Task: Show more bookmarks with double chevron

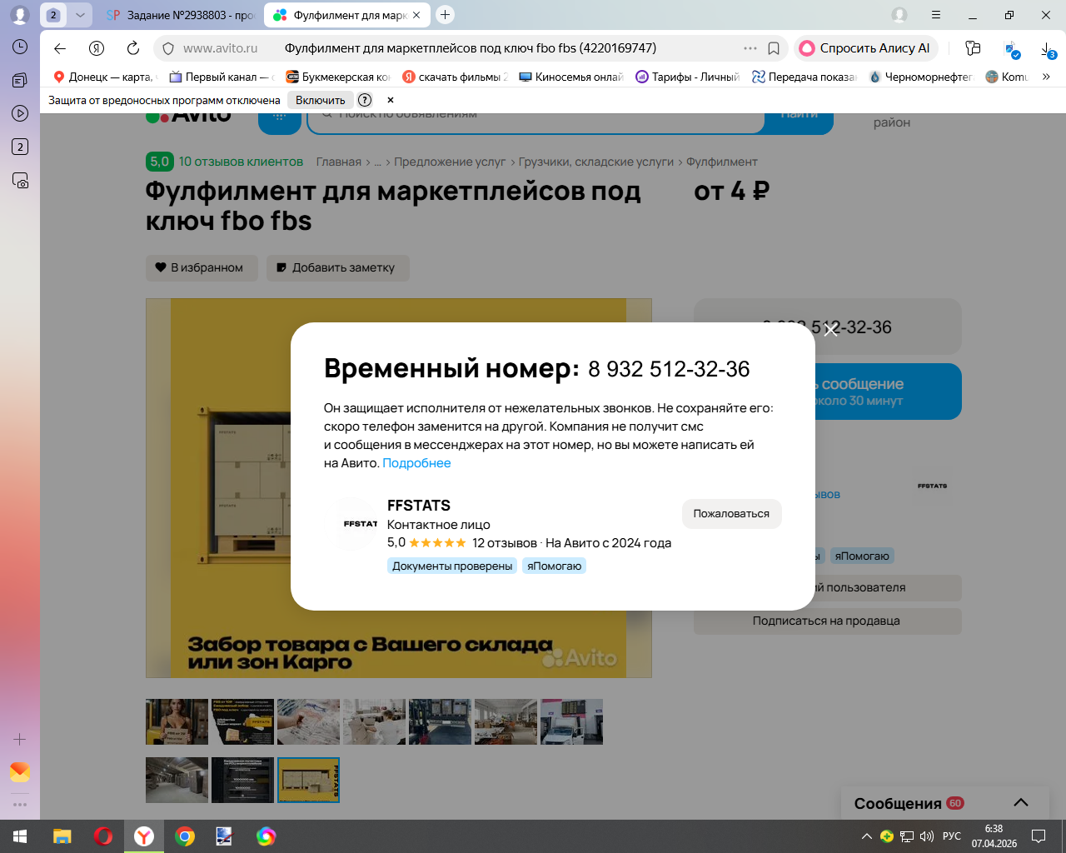Action: pos(1046,77)
